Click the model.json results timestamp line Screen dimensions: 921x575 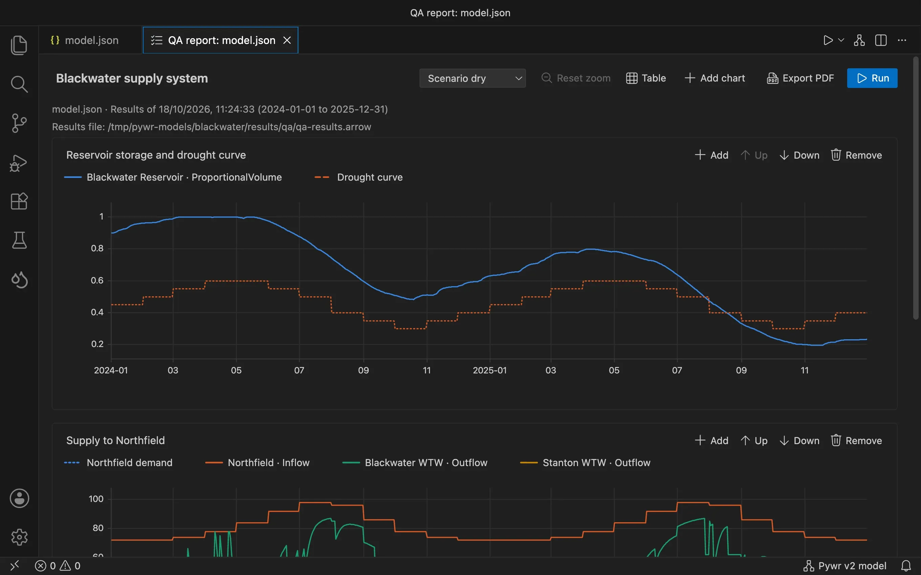pos(220,110)
